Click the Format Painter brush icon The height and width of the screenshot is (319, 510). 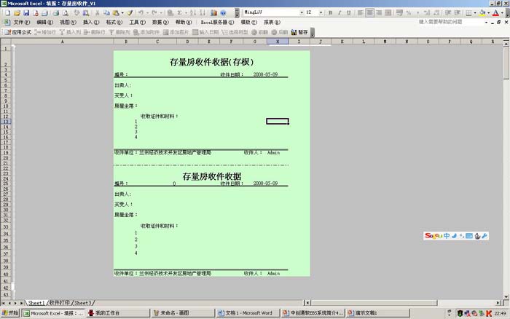click(x=130, y=13)
